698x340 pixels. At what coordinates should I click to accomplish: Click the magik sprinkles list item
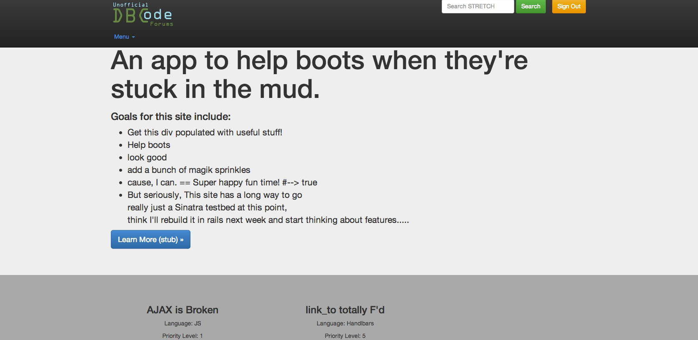[189, 170]
